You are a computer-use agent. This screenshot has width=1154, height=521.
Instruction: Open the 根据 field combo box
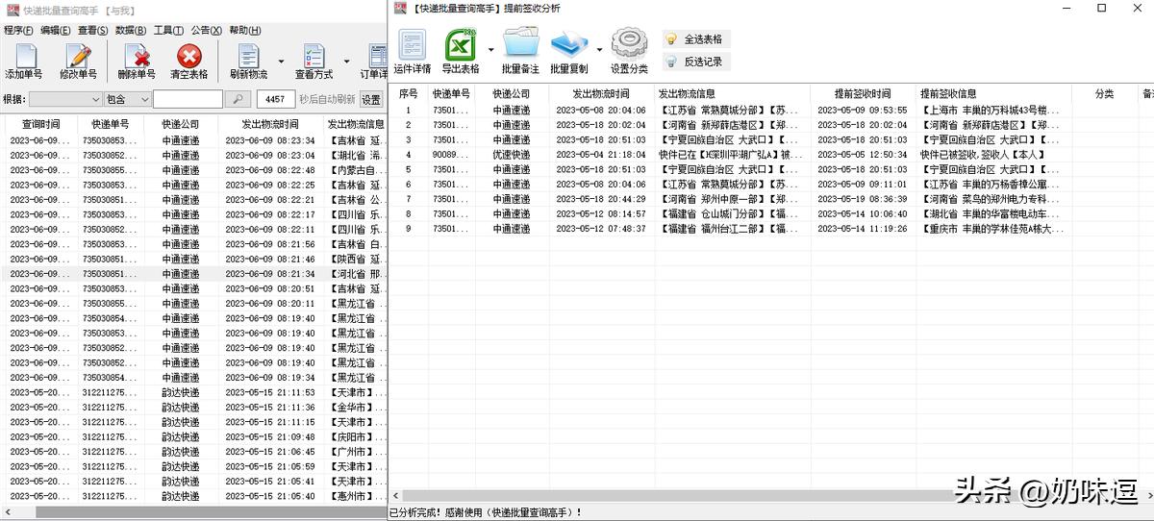point(65,99)
